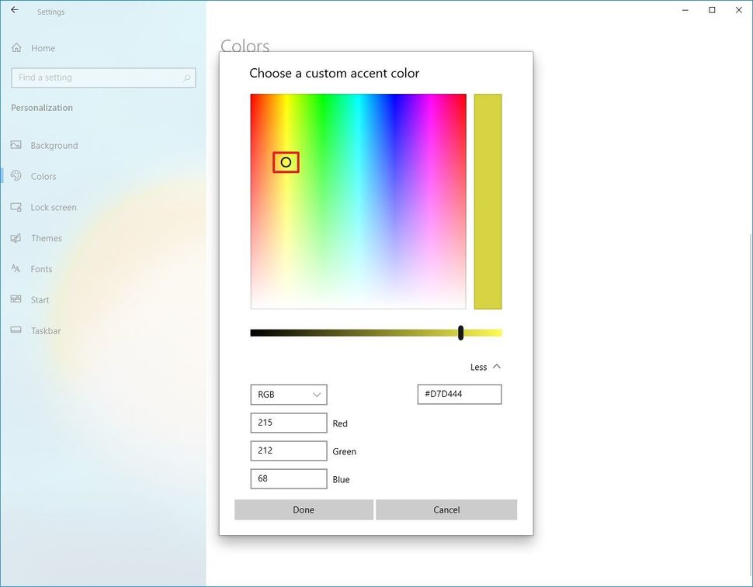This screenshot has width=753, height=587.
Task: Open the Start settings icon
Action: [16, 300]
